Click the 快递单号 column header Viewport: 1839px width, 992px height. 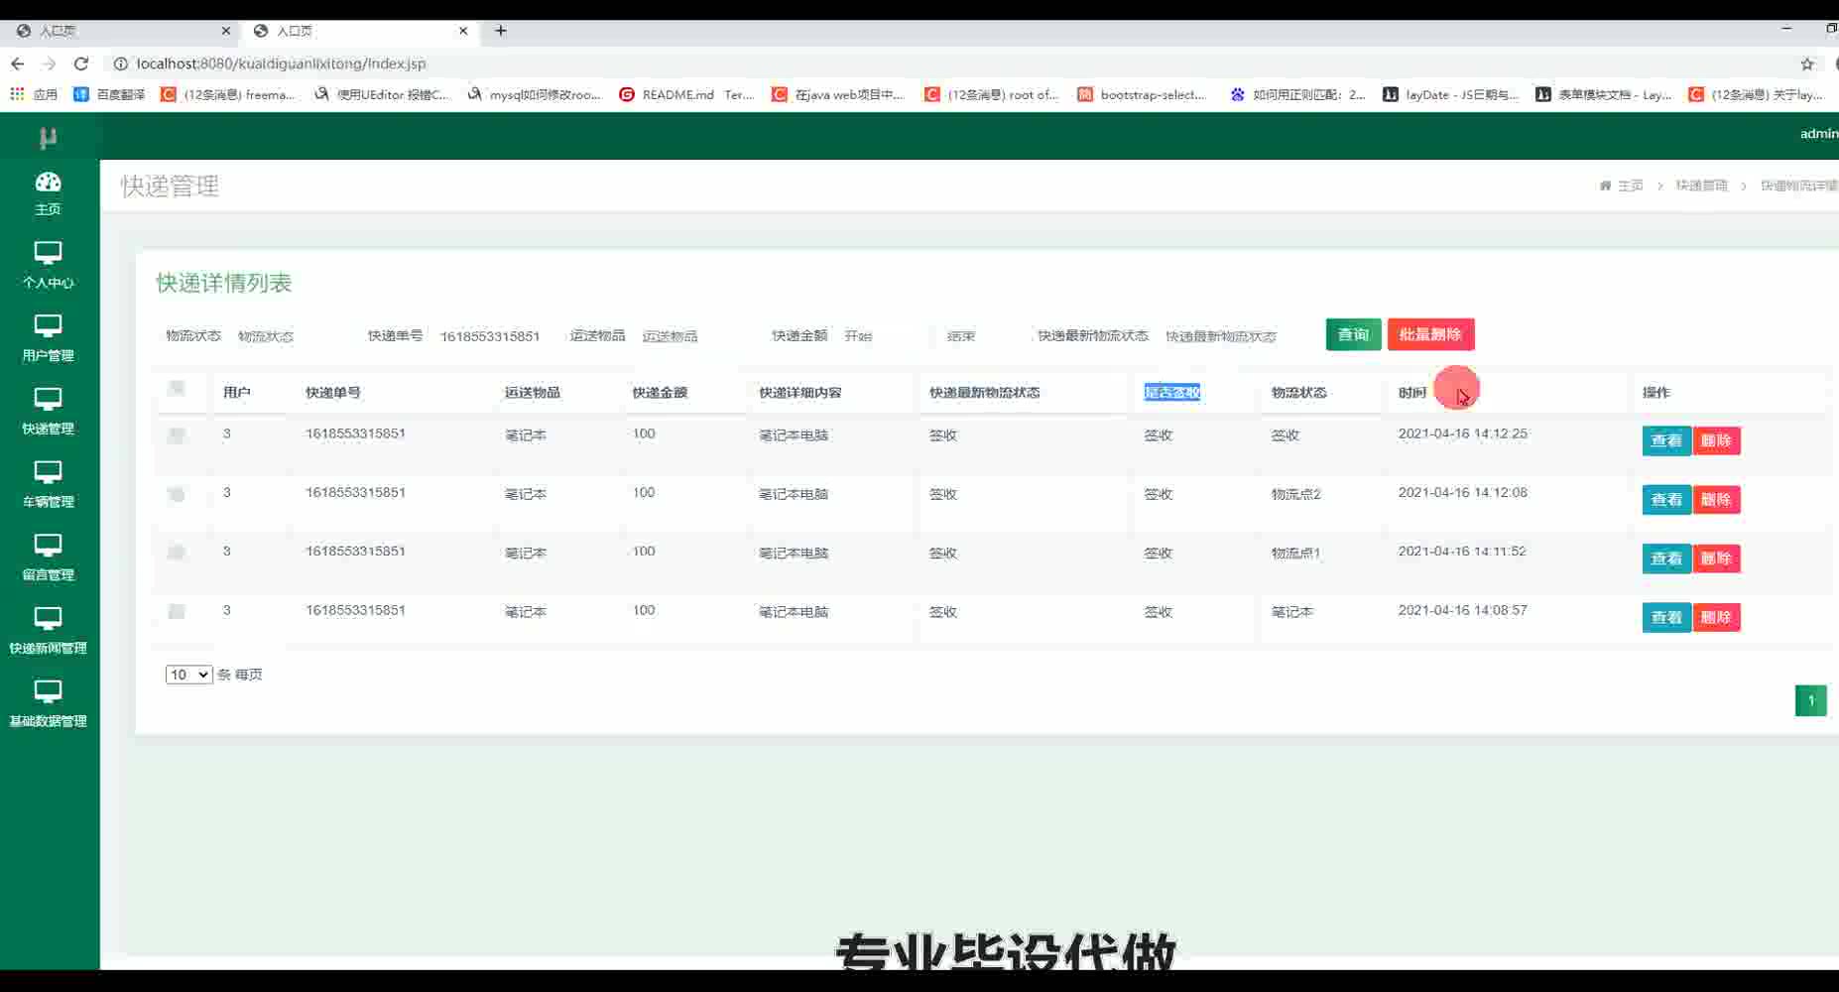tap(333, 393)
